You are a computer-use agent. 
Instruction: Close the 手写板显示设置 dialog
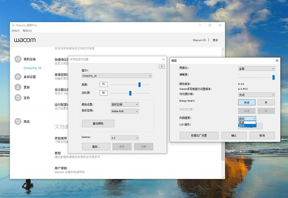click(163, 59)
